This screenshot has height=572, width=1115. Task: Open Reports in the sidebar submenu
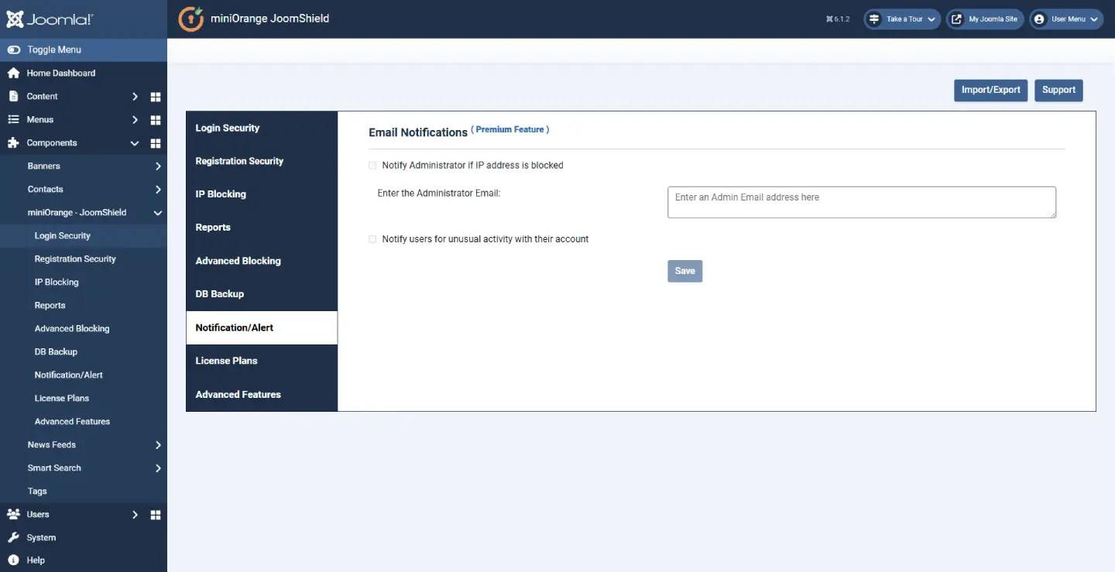[x=84, y=305]
